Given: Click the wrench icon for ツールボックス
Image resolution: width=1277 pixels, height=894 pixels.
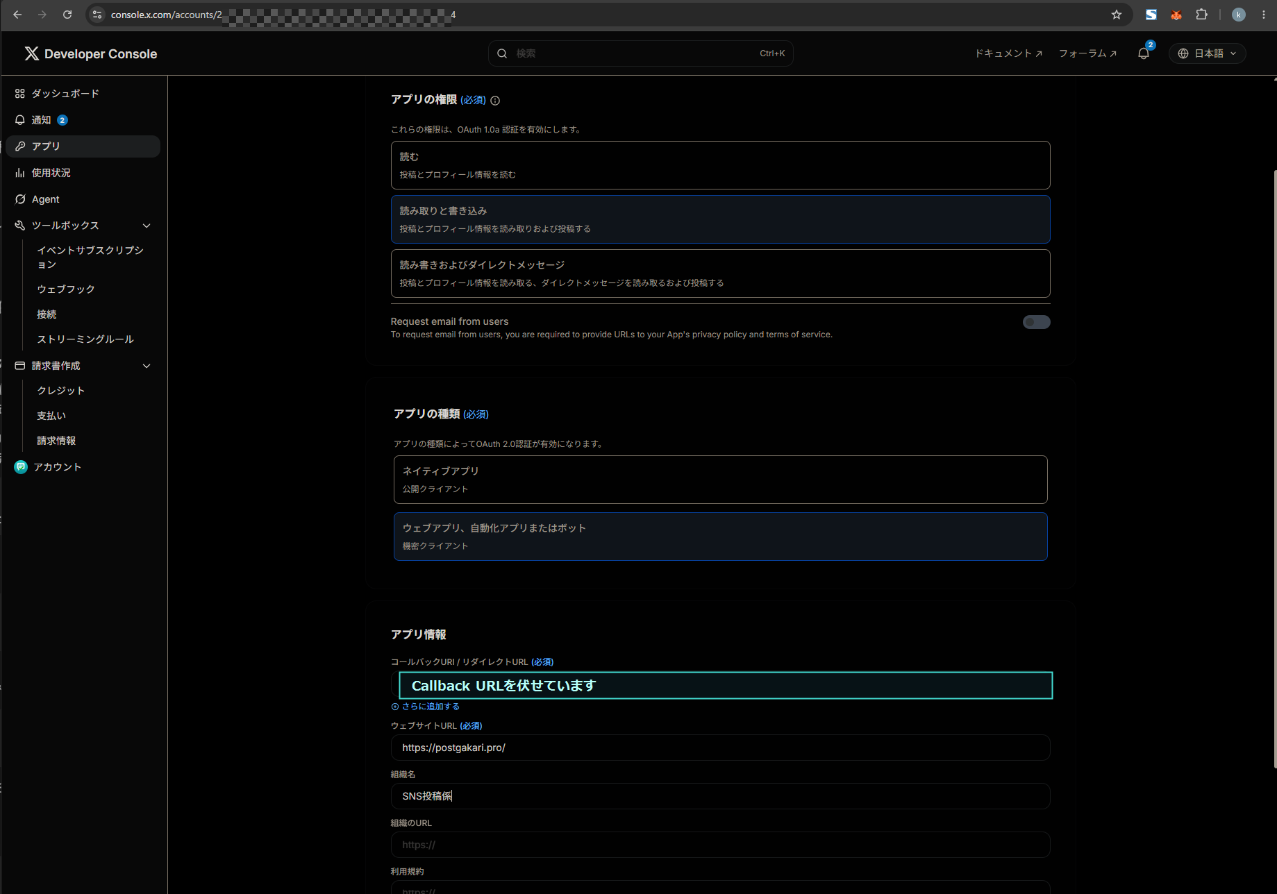Looking at the screenshot, I should 20,226.
